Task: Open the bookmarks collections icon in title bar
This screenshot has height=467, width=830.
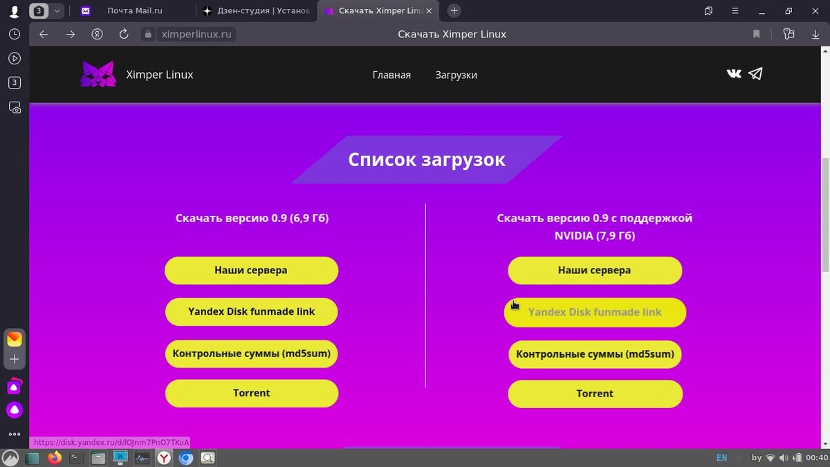Action: (708, 11)
